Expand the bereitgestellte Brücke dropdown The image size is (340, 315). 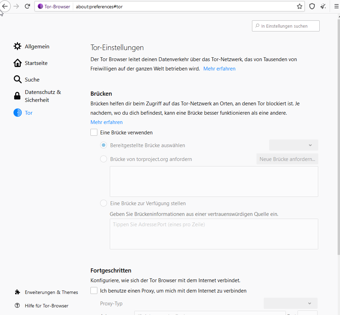(x=293, y=145)
